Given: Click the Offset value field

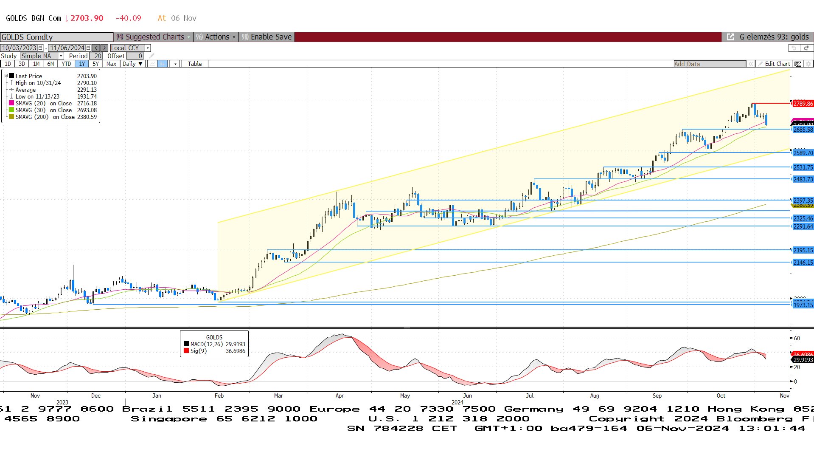Looking at the screenshot, I should 135,56.
